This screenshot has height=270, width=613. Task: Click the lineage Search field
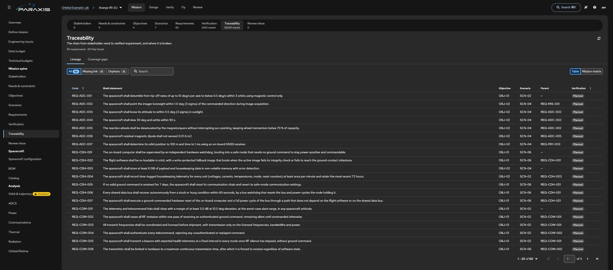[152, 72]
